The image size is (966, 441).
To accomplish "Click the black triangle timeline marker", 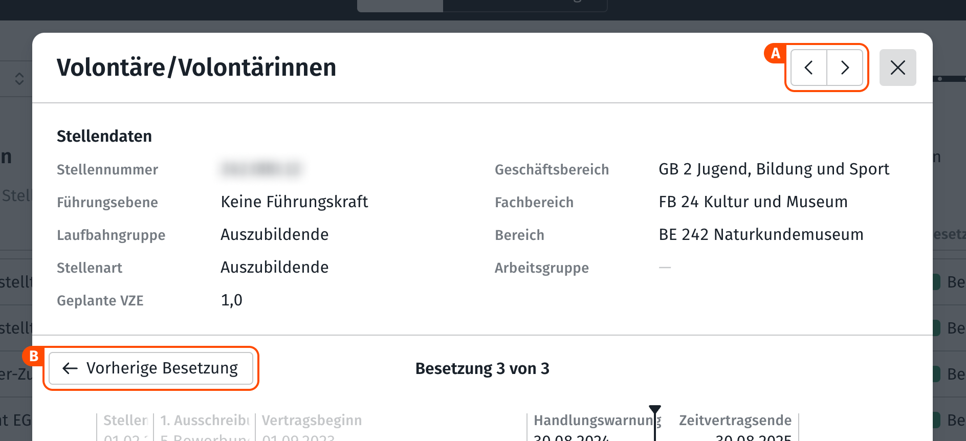I will [x=655, y=409].
